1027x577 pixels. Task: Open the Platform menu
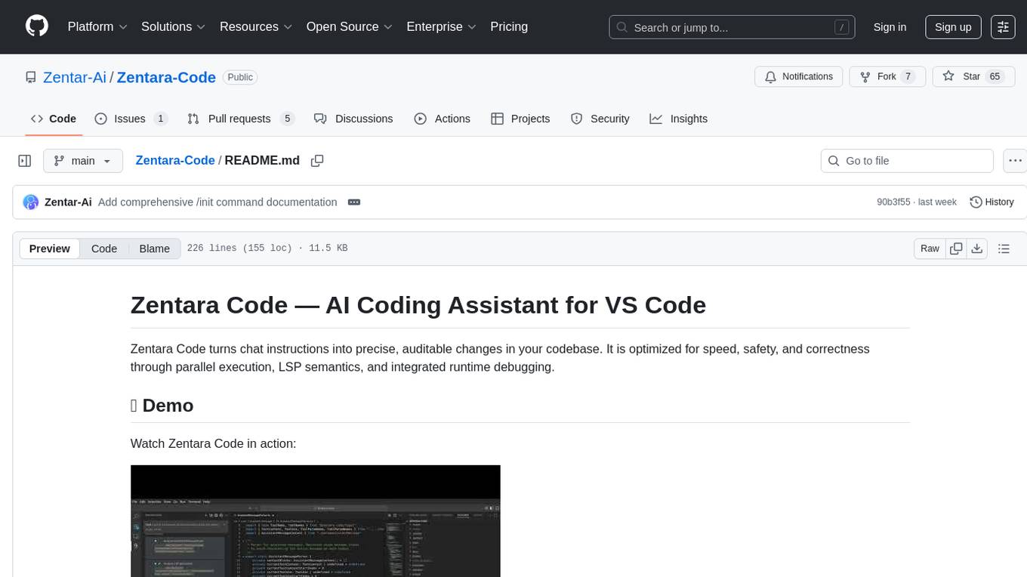click(x=97, y=26)
